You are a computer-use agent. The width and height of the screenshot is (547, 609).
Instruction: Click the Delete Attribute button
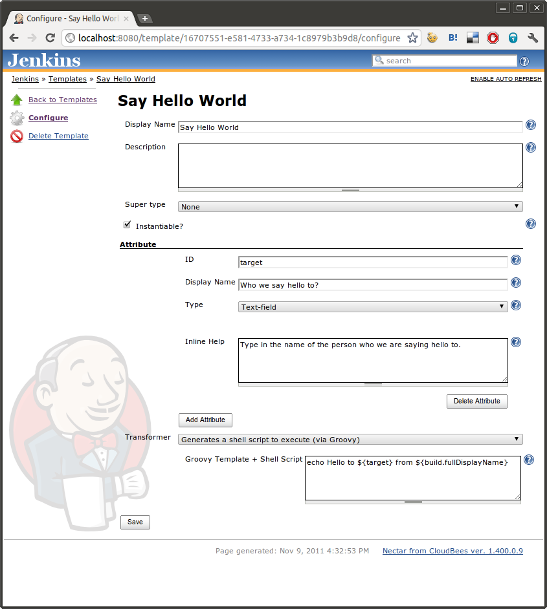[477, 401]
